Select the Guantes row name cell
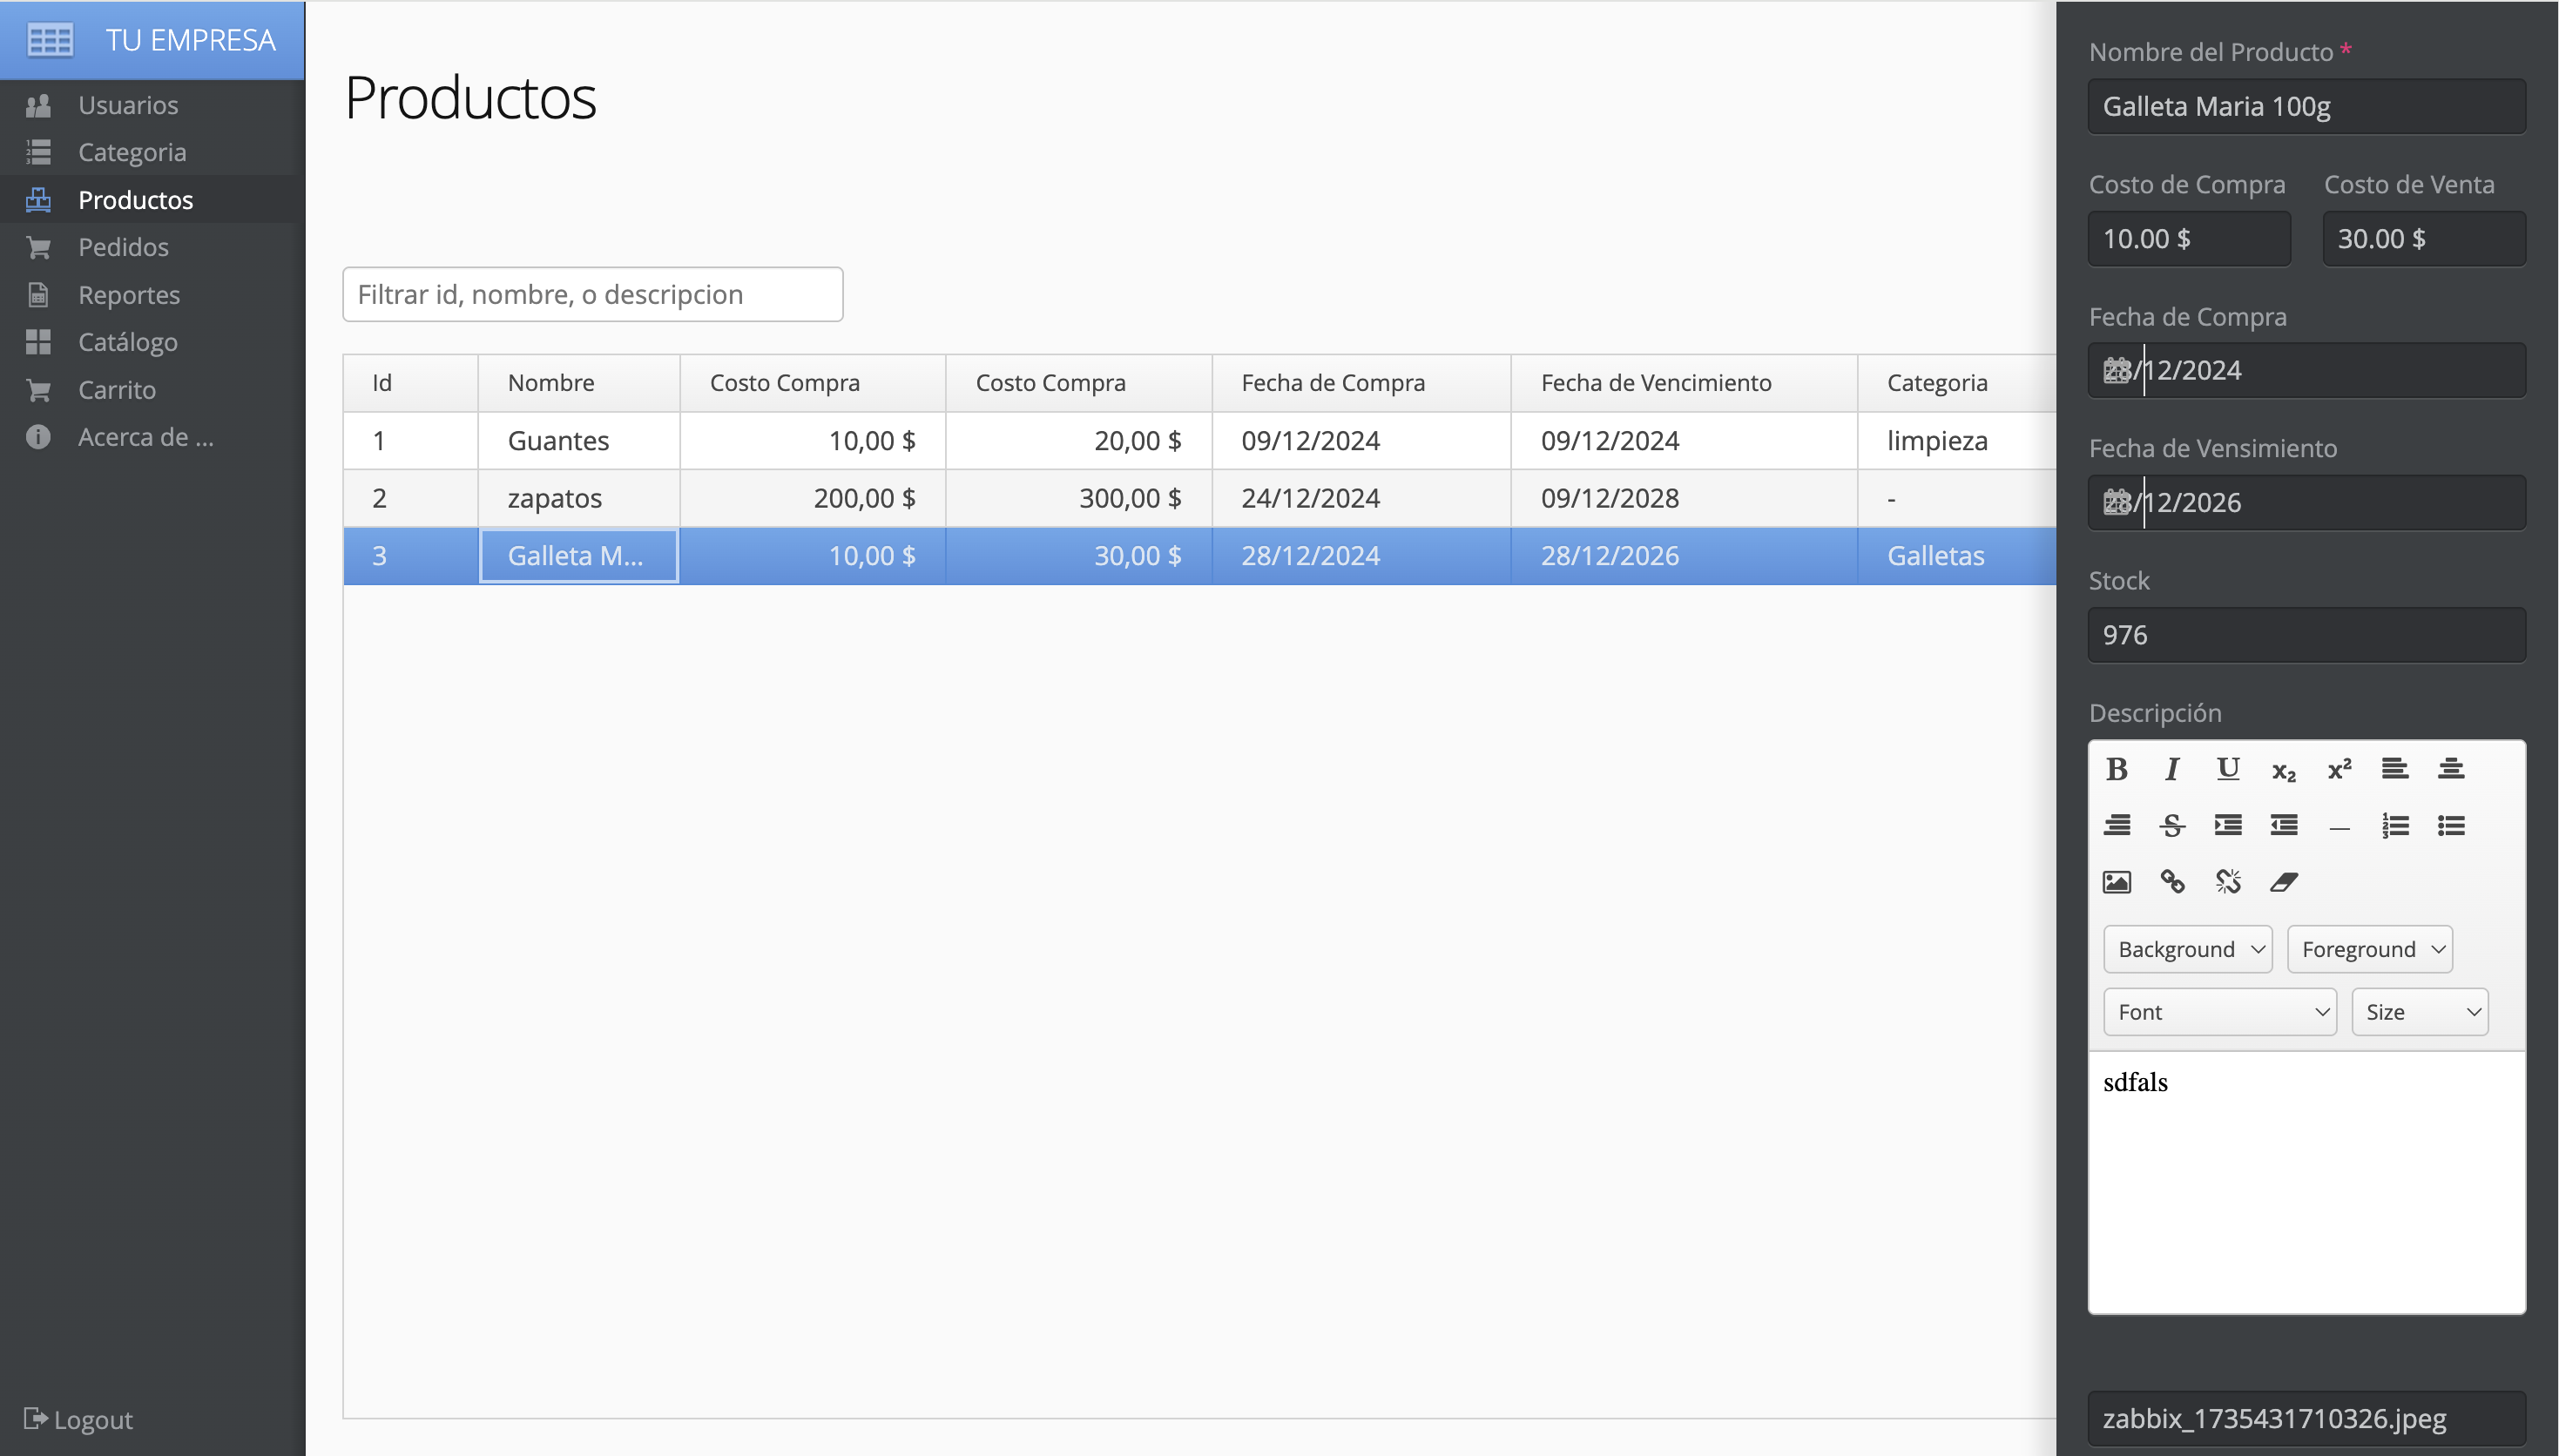The image size is (2559, 1456). click(x=579, y=441)
